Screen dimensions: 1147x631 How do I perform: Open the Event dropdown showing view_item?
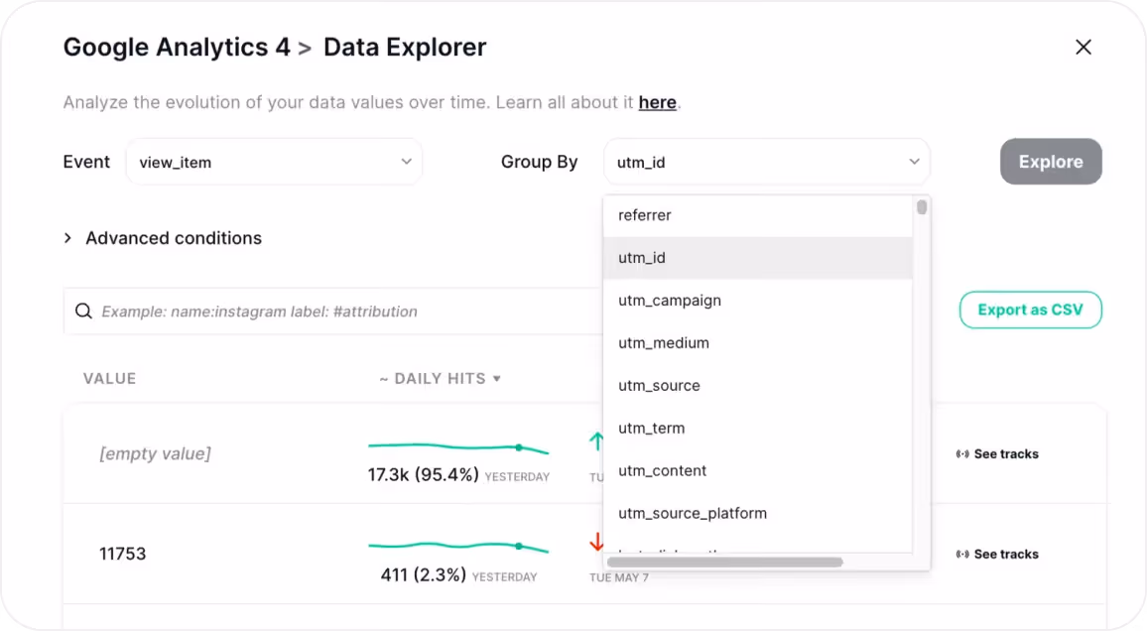(x=274, y=162)
